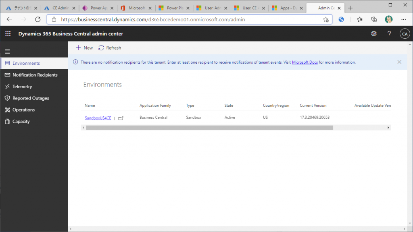
Task: Open a new browser tab
Action: pos(350,8)
